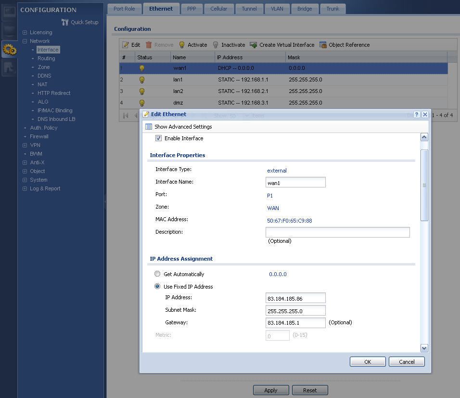Switch to the VLAN tab

(277, 9)
